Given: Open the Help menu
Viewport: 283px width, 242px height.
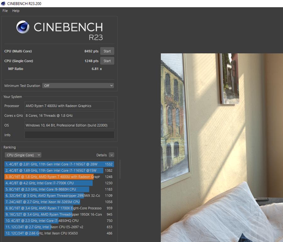Looking at the screenshot, I should pos(16,11).
